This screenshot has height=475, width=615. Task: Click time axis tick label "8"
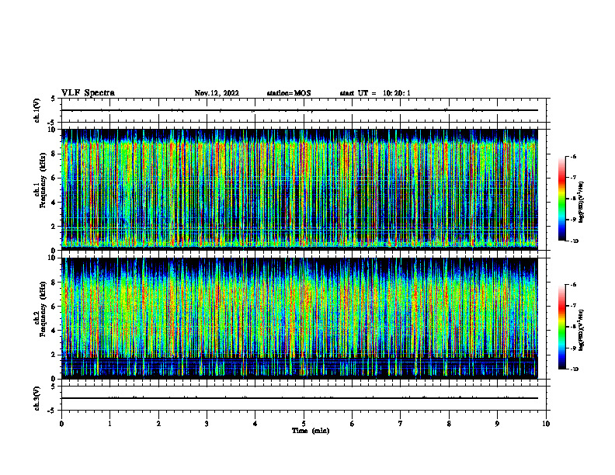449,424
